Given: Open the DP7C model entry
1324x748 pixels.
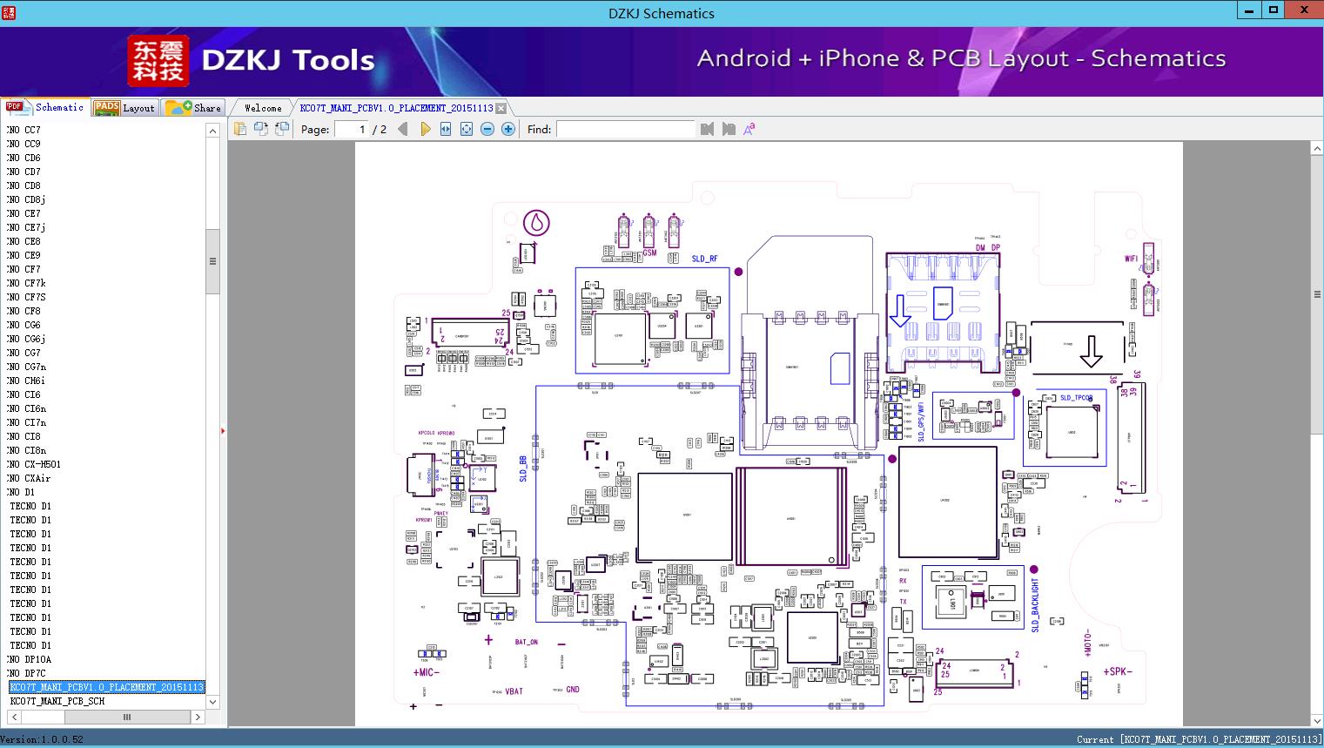Looking at the screenshot, I should point(26,673).
